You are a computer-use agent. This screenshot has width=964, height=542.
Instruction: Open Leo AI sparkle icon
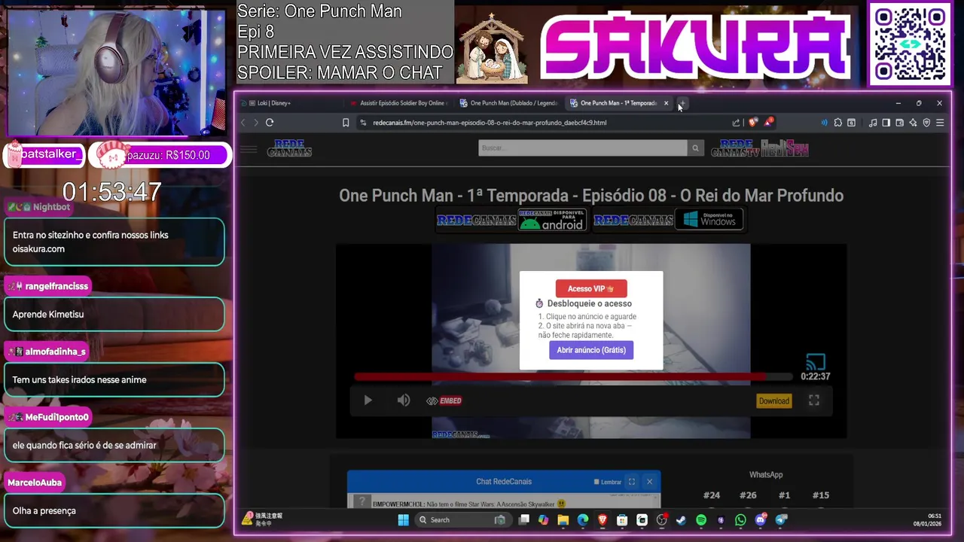pos(913,123)
